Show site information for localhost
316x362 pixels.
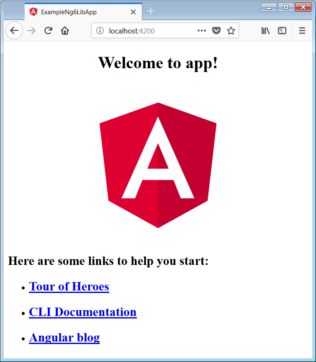click(x=100, y=31)
